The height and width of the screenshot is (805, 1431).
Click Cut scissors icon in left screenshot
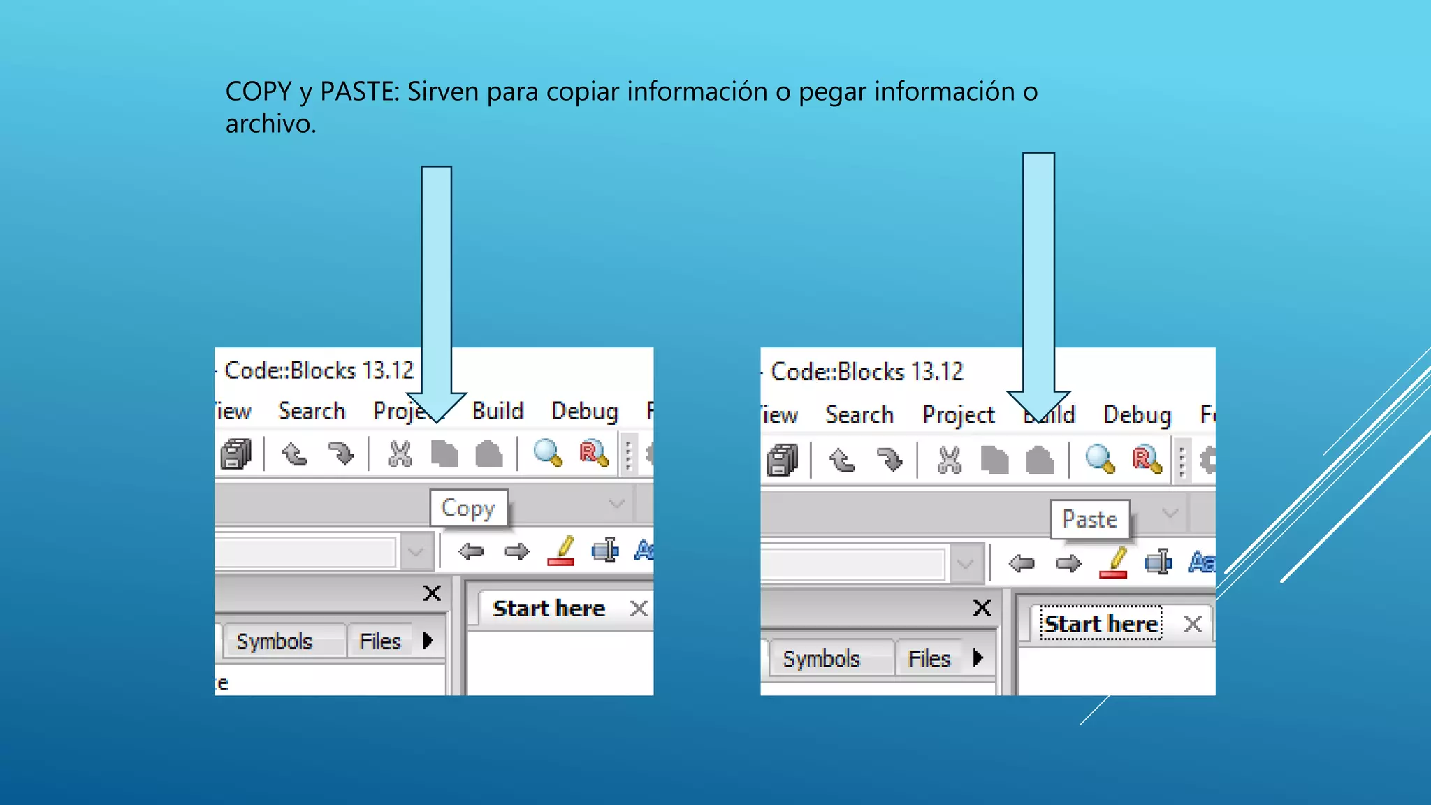[x=400, y=454]
